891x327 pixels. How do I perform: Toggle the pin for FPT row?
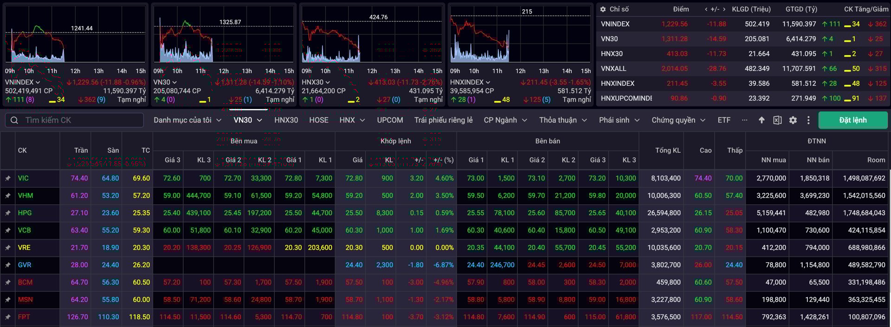click(8, 317)
